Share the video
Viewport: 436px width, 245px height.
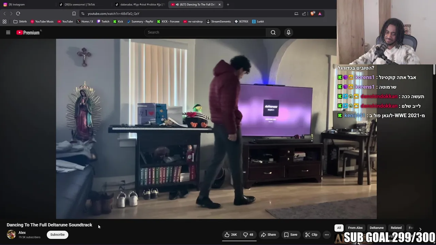[268, 234]
